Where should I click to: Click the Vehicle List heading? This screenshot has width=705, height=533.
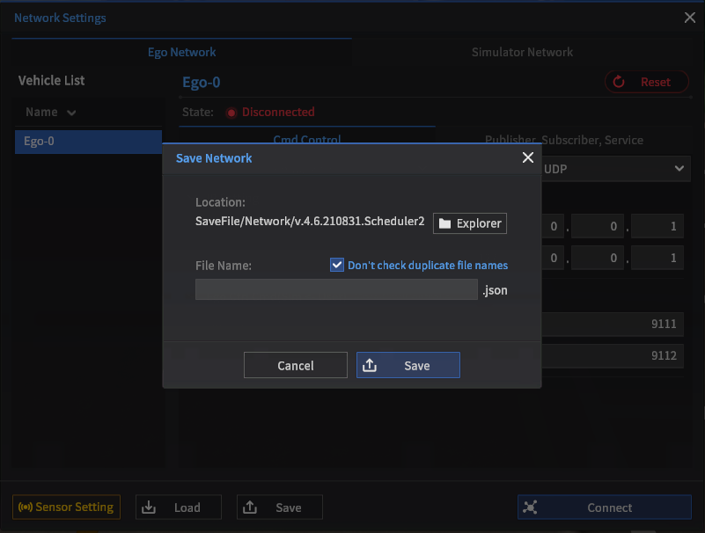(x=52, y=80)
